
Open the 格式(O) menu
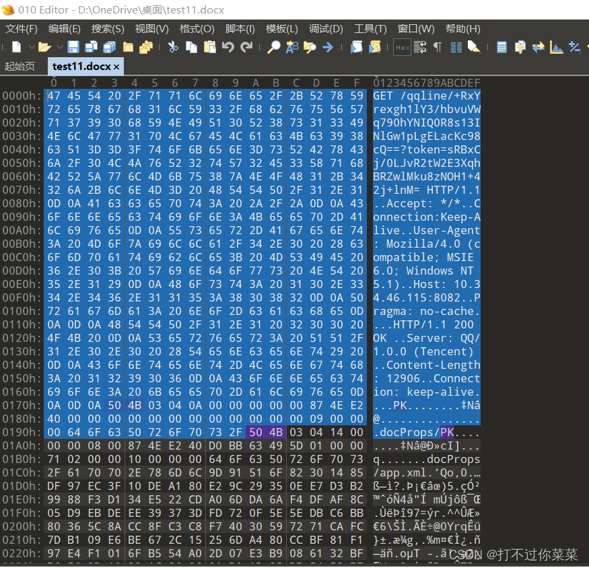point(197,29)
